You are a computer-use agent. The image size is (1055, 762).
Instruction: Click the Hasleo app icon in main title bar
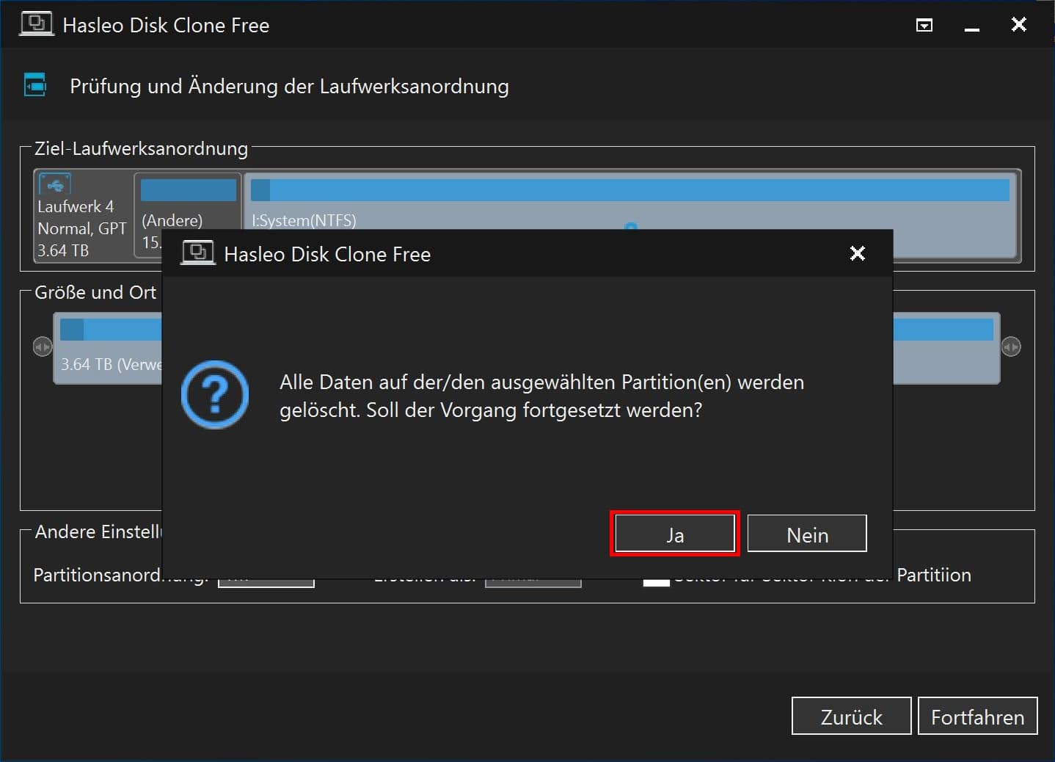pos(36,23)
